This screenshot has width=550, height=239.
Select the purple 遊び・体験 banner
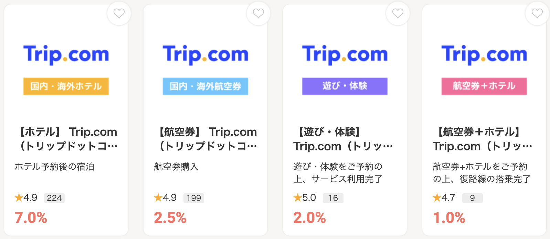point(345,86)
